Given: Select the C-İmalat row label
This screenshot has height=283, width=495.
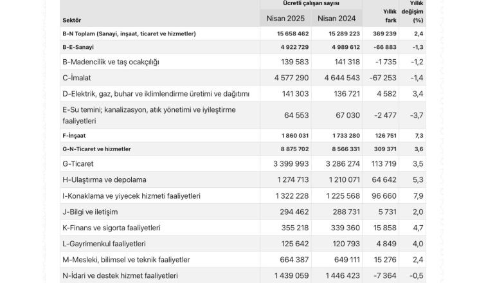Looking at the screenshot, I should (76, 78).
